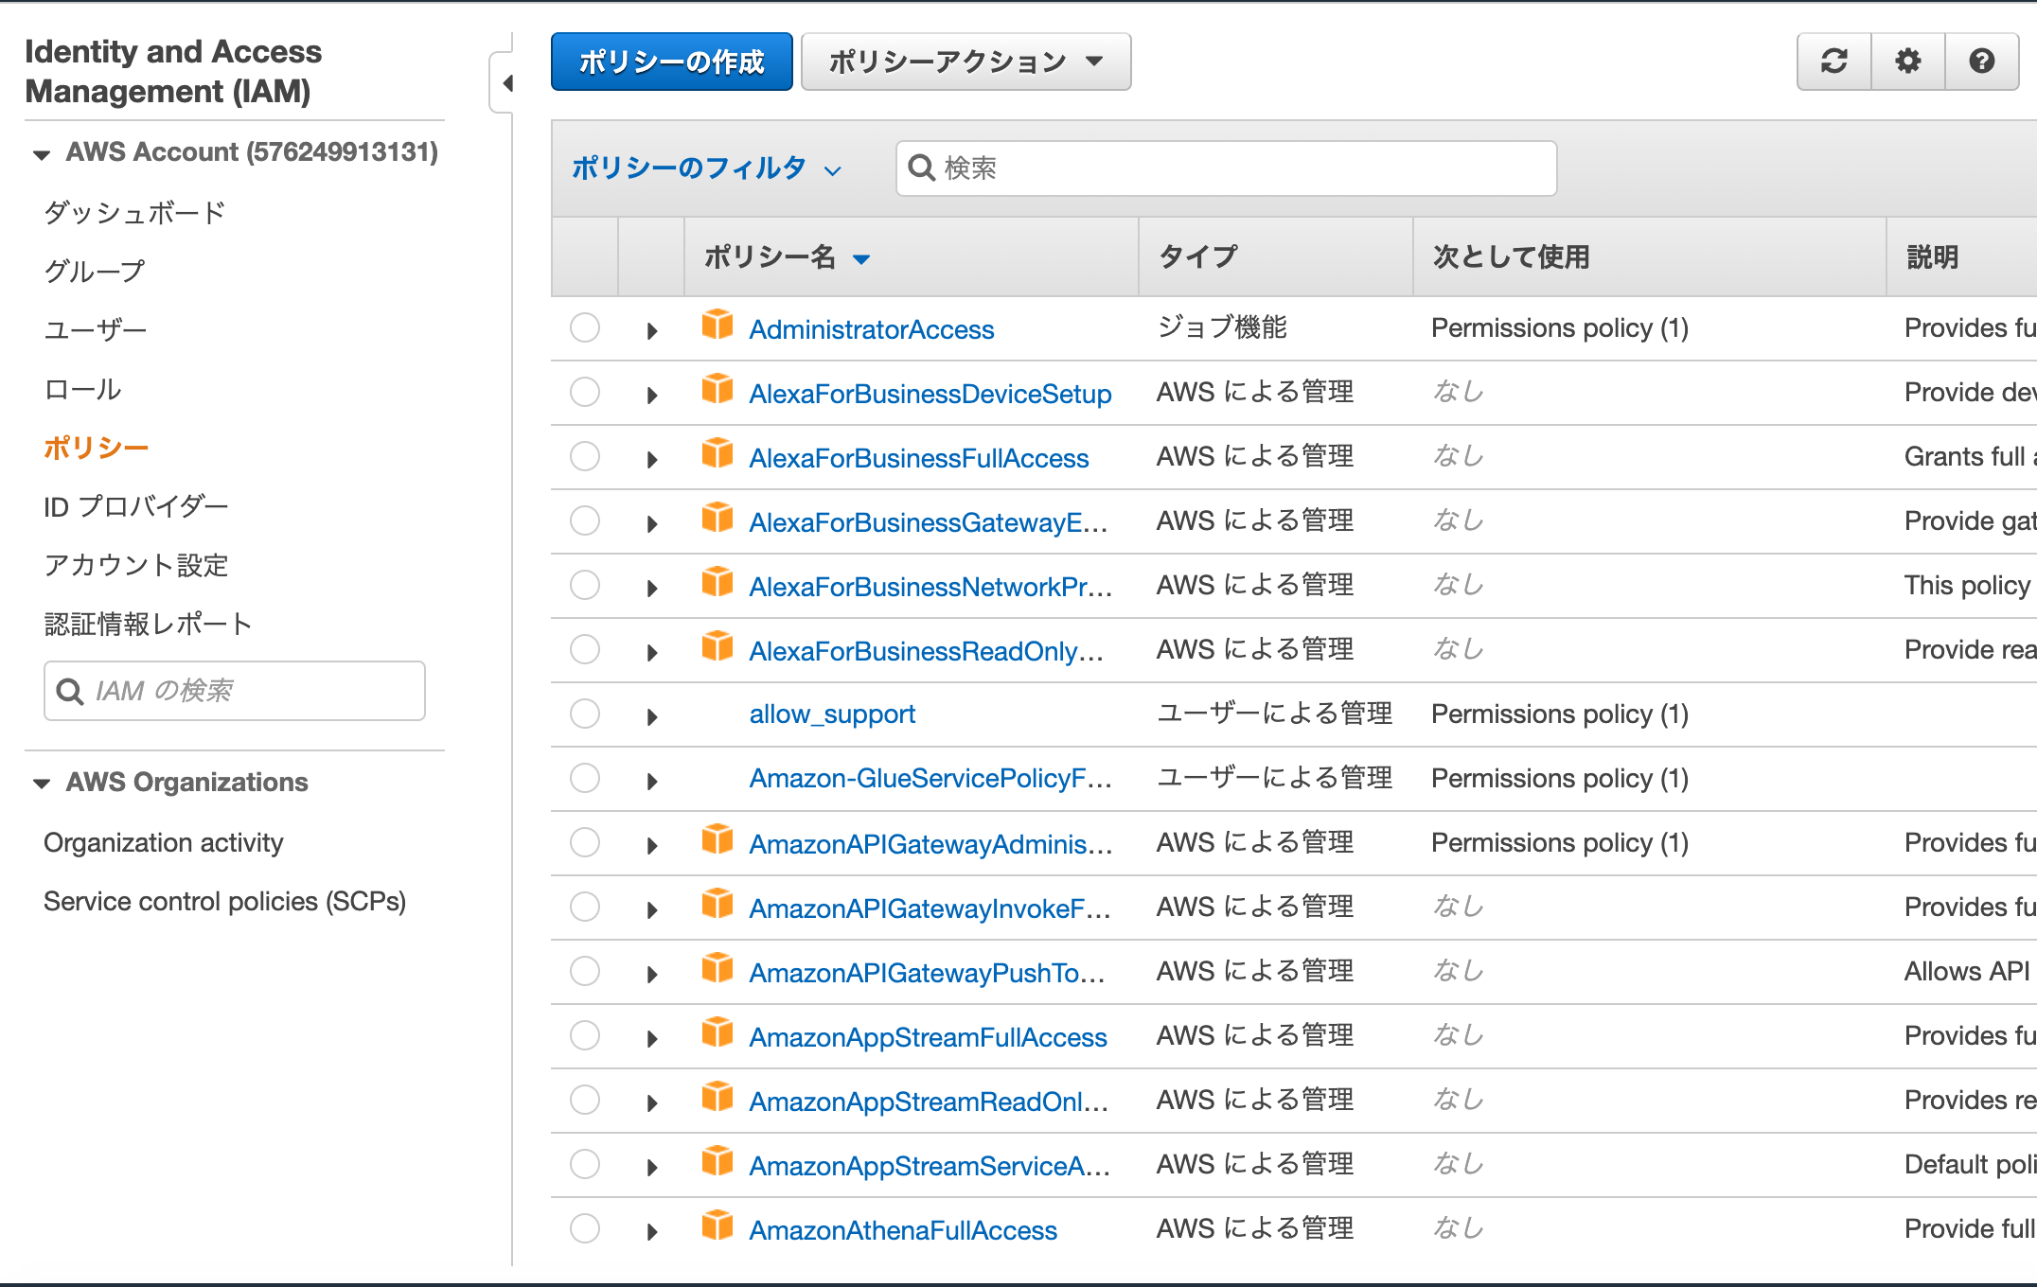Click the refresh icon button

(x=1834, y=62)
